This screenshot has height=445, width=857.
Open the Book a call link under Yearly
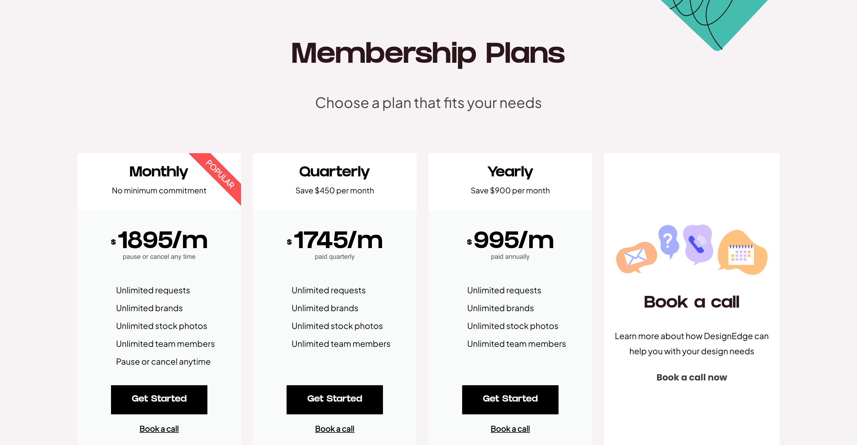[x=510, y=429]
